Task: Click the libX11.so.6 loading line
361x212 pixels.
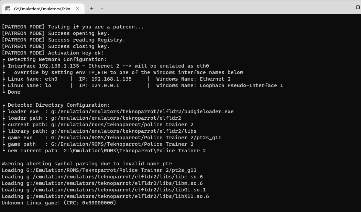Action: pyautogui.click(x=105, y=196)
